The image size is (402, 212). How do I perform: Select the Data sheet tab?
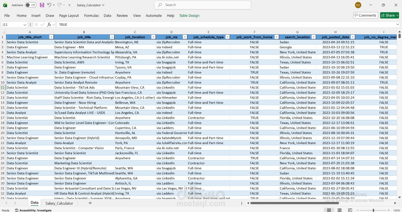pyautogui.click(x=35, y=203)
